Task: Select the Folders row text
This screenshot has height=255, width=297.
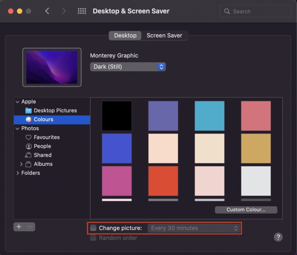Action: point(31,173)
